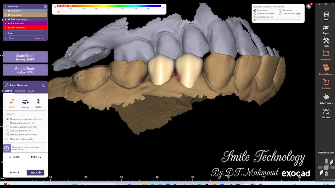
Task: Expand the Full anatomic group
Action: pyautogui.click(x=5, y=23)
